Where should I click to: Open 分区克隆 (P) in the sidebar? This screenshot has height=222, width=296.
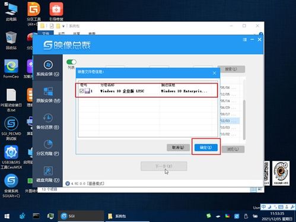click(x=47, y=148)
